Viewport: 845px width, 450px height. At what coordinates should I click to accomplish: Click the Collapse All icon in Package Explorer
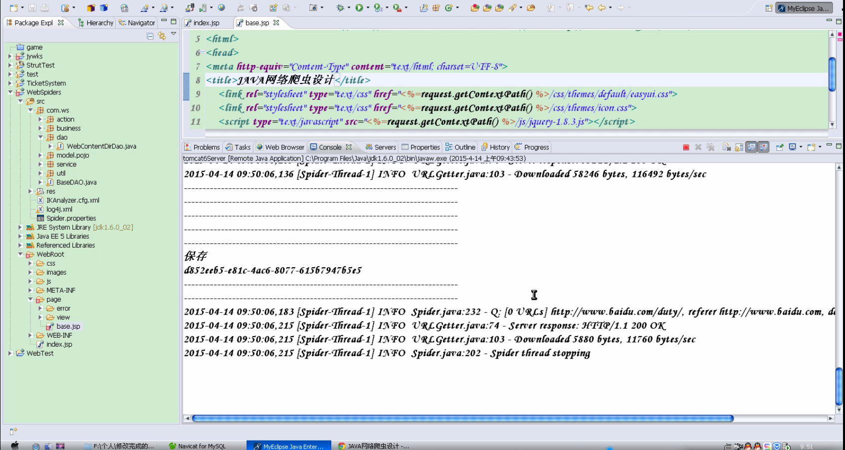[150, 36]
